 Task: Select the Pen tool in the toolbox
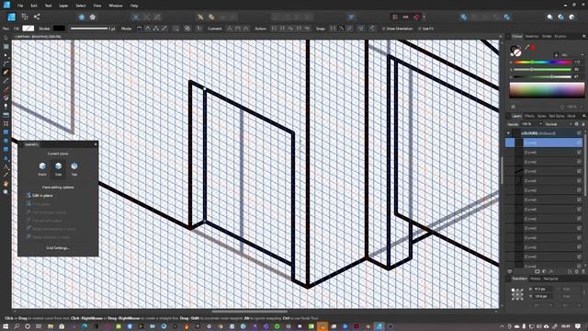6,72
